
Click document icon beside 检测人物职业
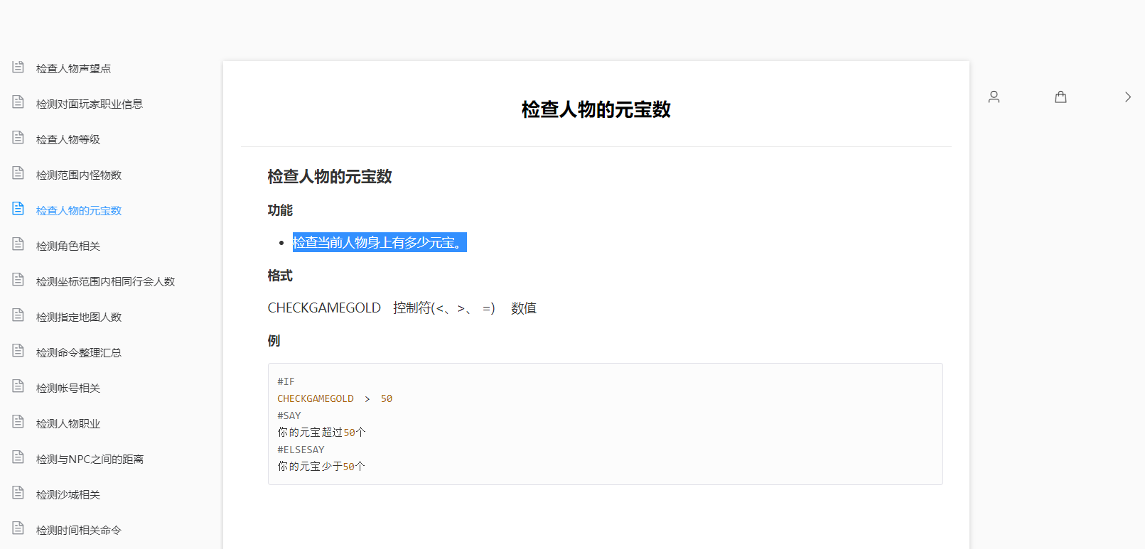point(18,422)
